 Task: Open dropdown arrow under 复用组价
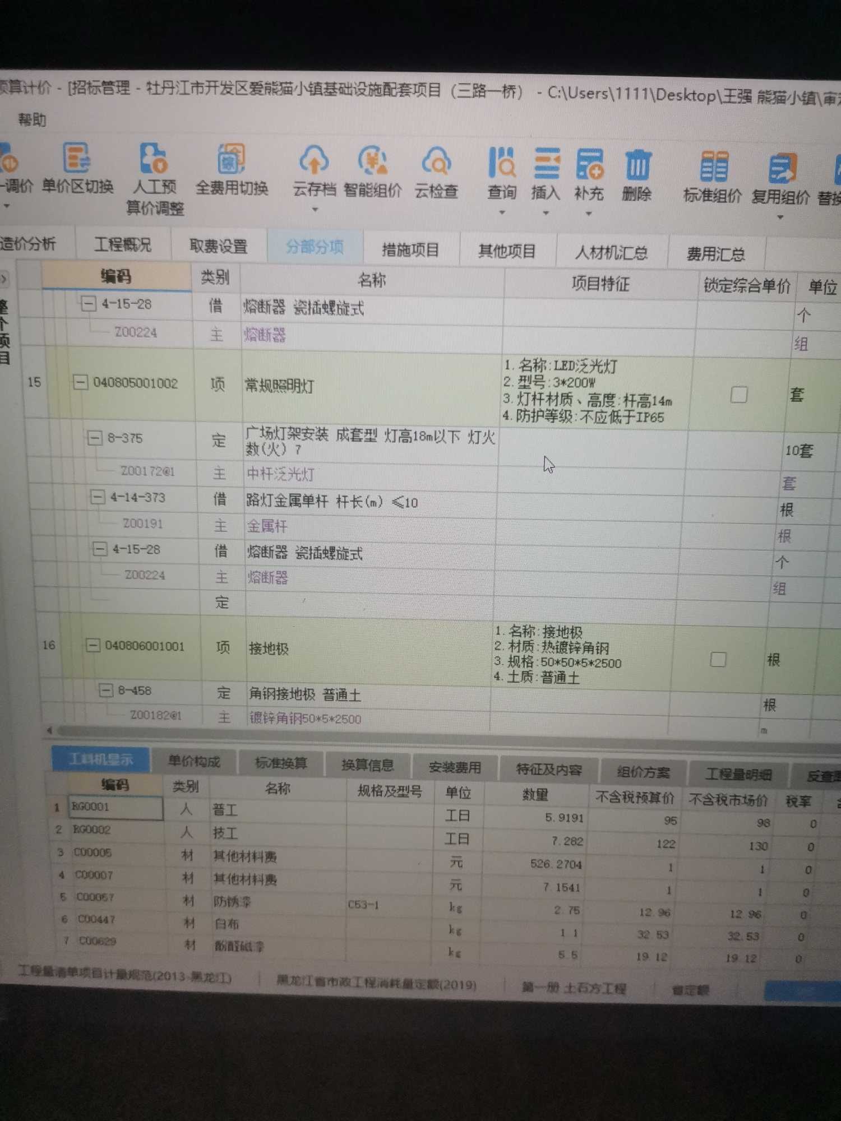click(x=780, y=217)
